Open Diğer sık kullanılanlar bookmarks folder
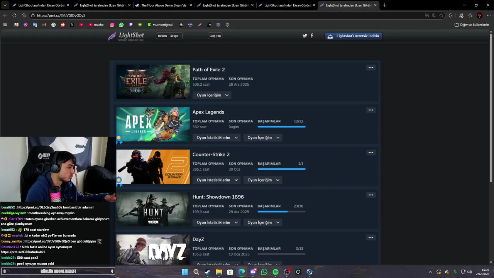 tap(472, 25)
